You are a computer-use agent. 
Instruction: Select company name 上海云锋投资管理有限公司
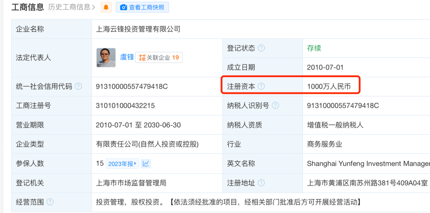point(138,29)
